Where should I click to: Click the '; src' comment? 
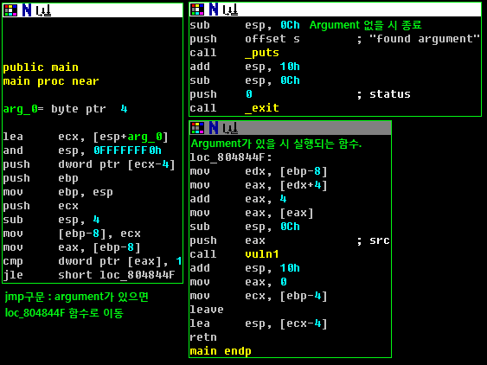click(373, 240)
